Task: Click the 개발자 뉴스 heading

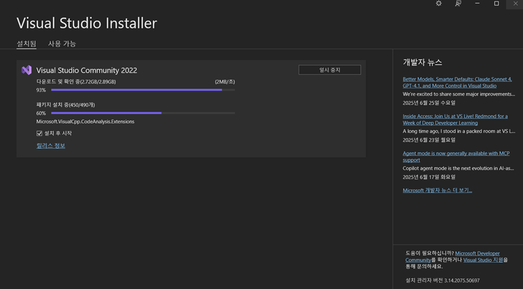Action: tap(422, 63)
